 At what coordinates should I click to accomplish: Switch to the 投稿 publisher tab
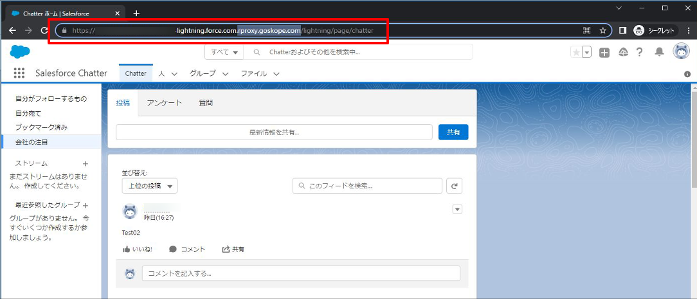[123, 103]
